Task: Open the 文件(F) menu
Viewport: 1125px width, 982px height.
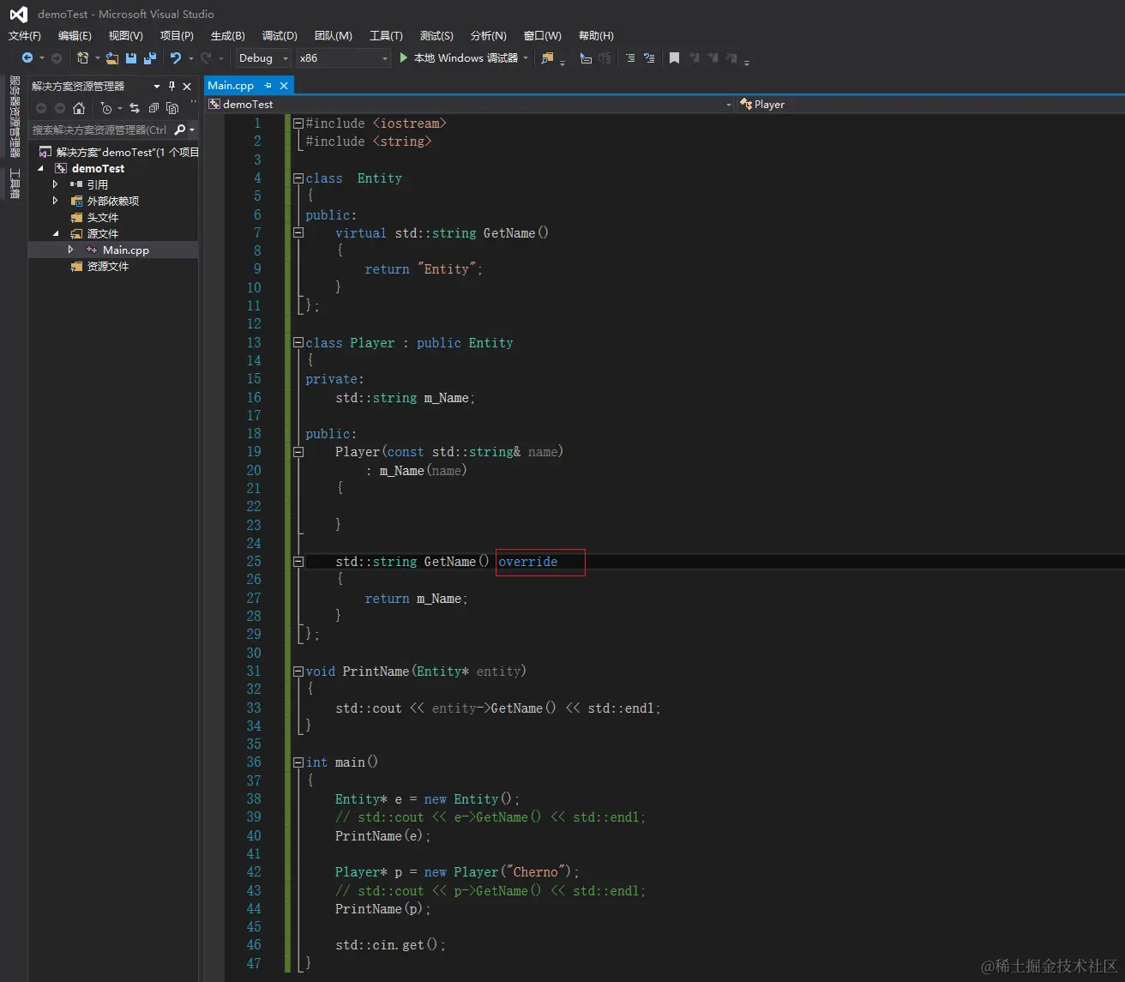Action: tap(25, 36)
